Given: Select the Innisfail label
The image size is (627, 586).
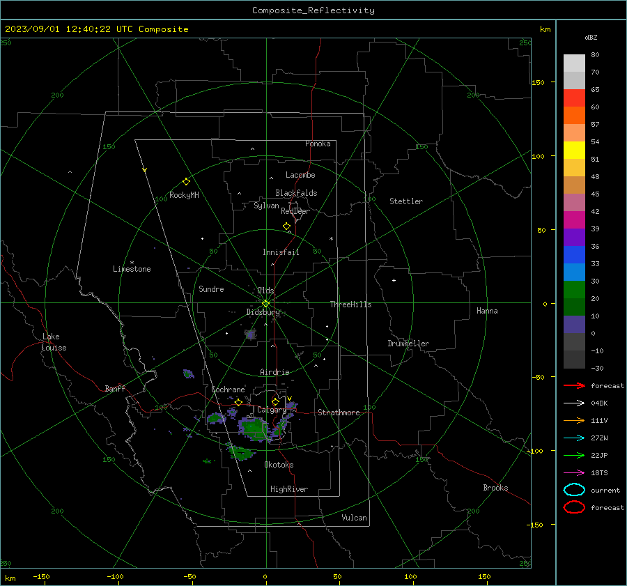Looking at the screenshot, I should (281, 252).
